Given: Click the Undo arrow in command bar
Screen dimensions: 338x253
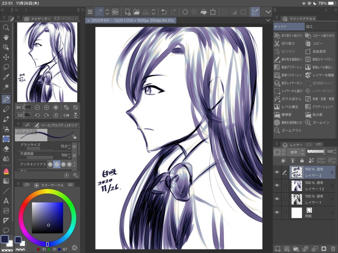Looking at the screenshot, I should pos(164,12).
